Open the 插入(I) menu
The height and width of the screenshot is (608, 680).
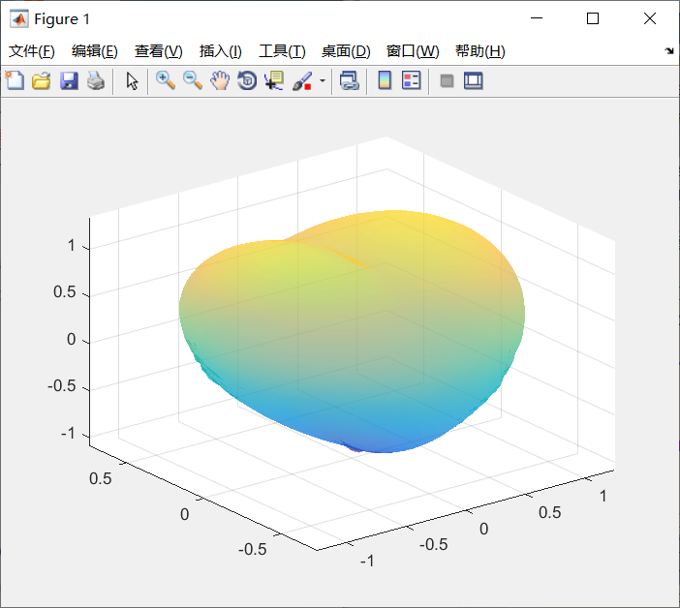220,51
